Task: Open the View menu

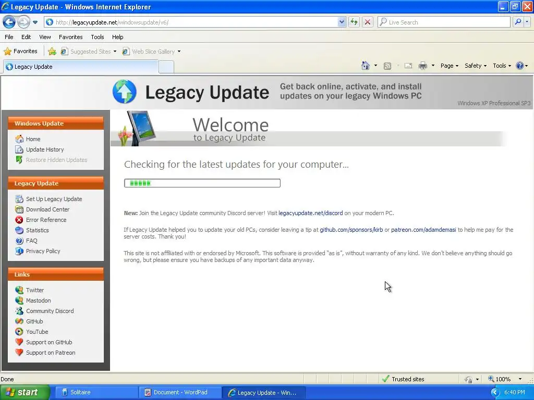Action: coord(45,37)
